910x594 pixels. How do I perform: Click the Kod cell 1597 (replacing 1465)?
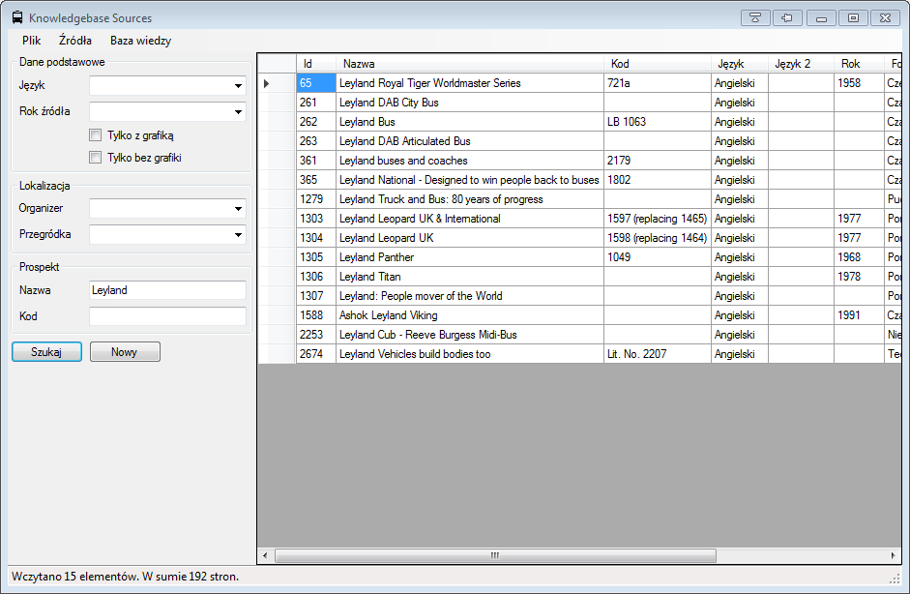657,219
